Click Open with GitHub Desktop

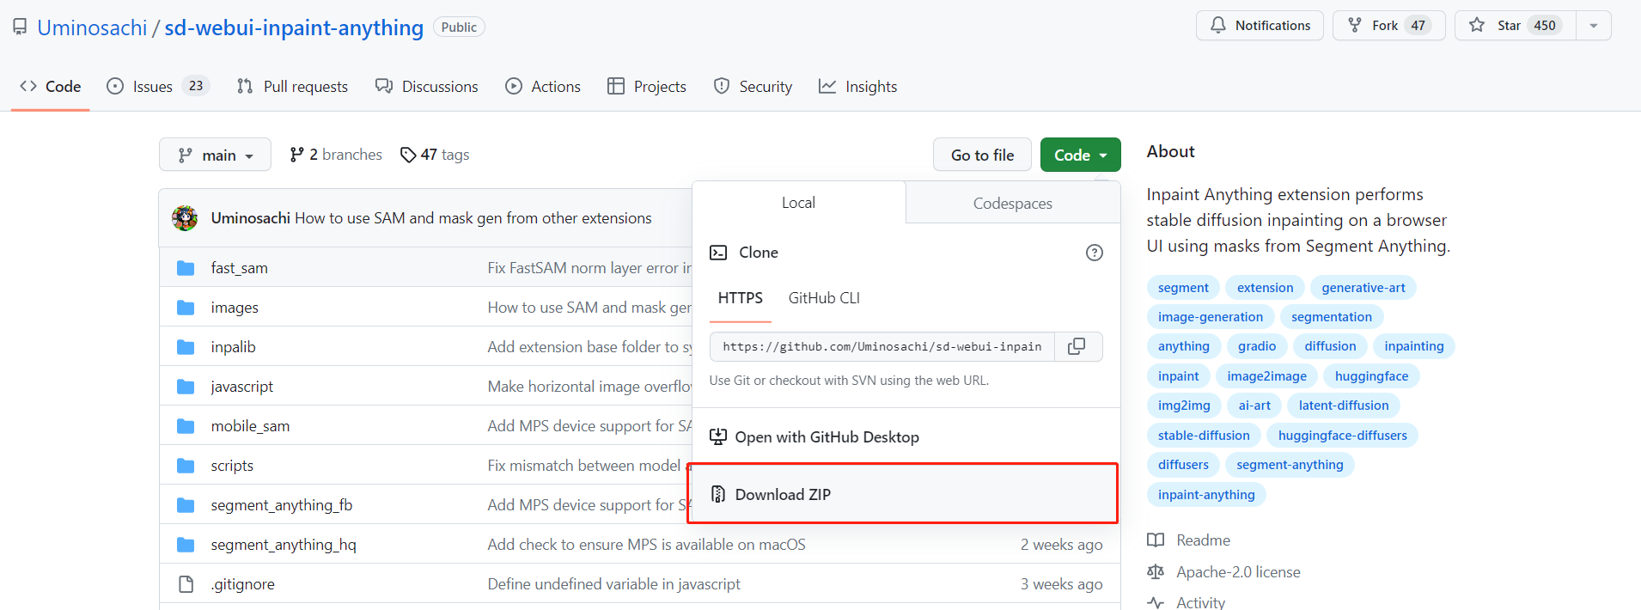click(906, 436)
